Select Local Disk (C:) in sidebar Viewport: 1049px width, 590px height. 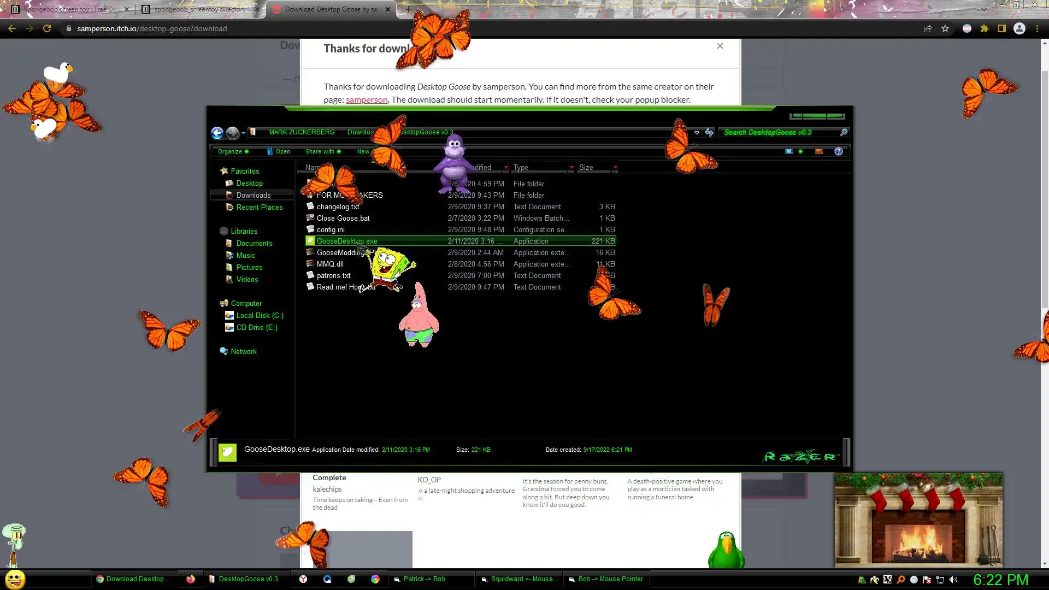click(x=260, y=315)
